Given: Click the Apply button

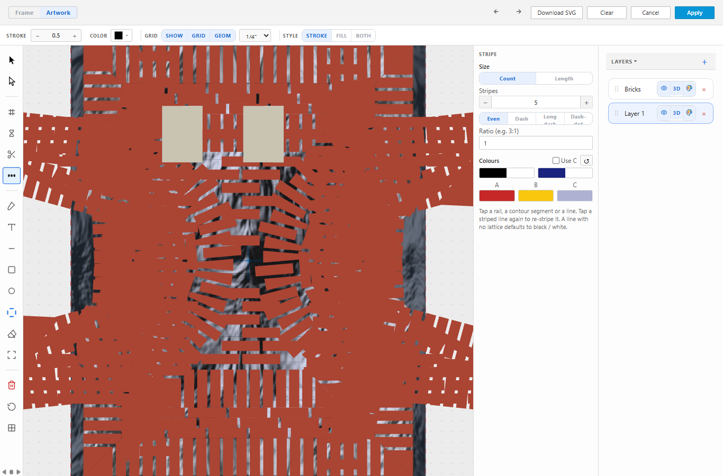Looking at the screenshot, I should tap(695, 13).
